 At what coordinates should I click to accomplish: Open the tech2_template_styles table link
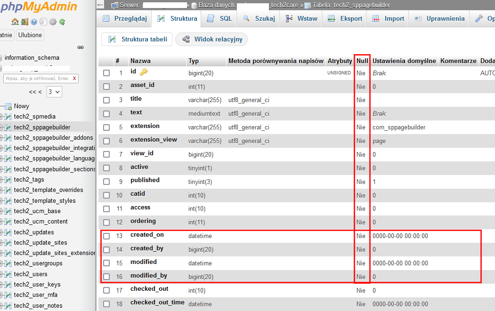[x=45, y=200]
